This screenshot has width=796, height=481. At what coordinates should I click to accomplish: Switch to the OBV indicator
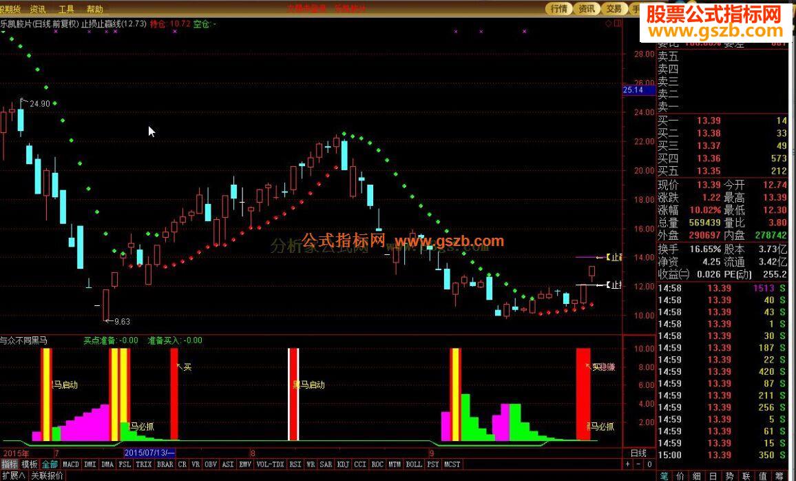[x=211, y=464]
